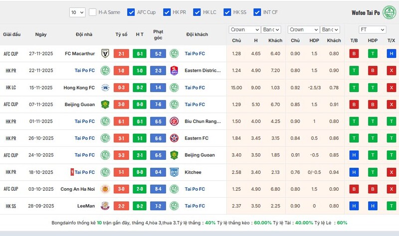Click the Eastern District team crest
Viewport: 399px width, 236px height.
pos(174,71)
